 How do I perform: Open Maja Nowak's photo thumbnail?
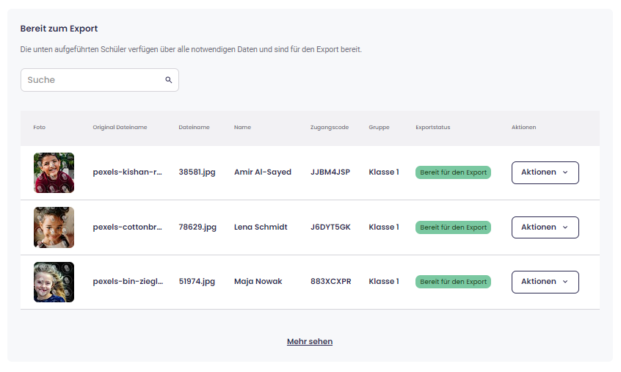coord(54,282)
